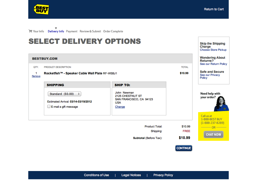257x180 pixels.
Task: Click the CONTINUE button
Action: 183,148
